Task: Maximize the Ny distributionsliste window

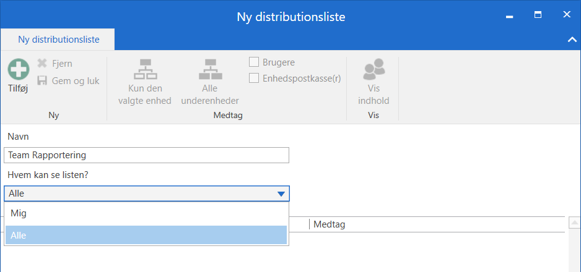Action: click(x=538, y=15)
